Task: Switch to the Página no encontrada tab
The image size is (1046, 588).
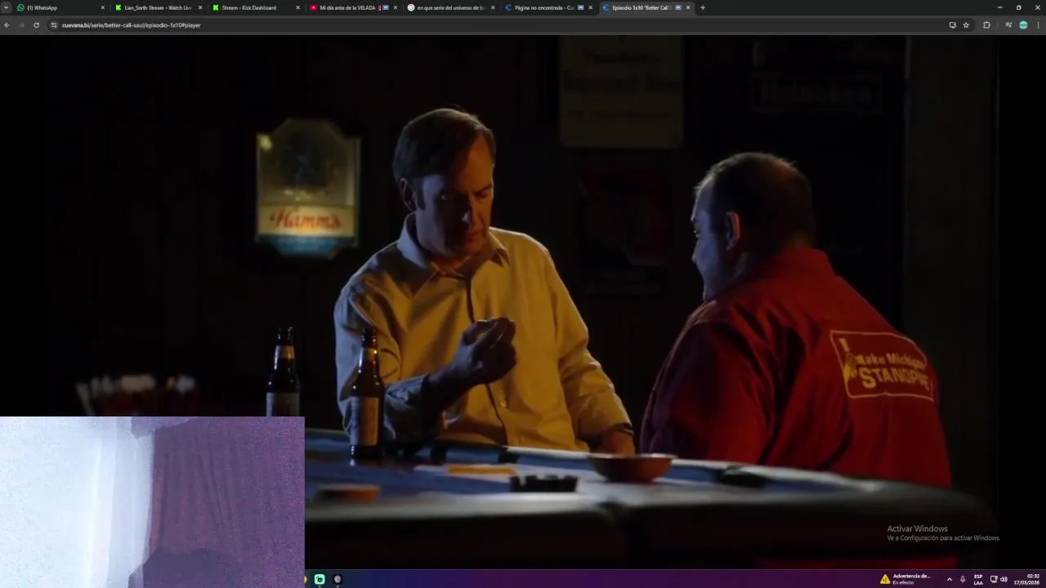Action: (x=547, y=7)
